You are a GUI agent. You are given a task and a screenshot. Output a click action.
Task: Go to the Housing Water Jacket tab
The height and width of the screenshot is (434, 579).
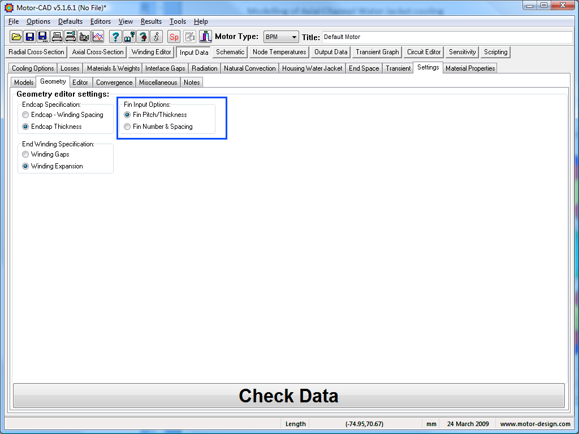tap(312, 68)
